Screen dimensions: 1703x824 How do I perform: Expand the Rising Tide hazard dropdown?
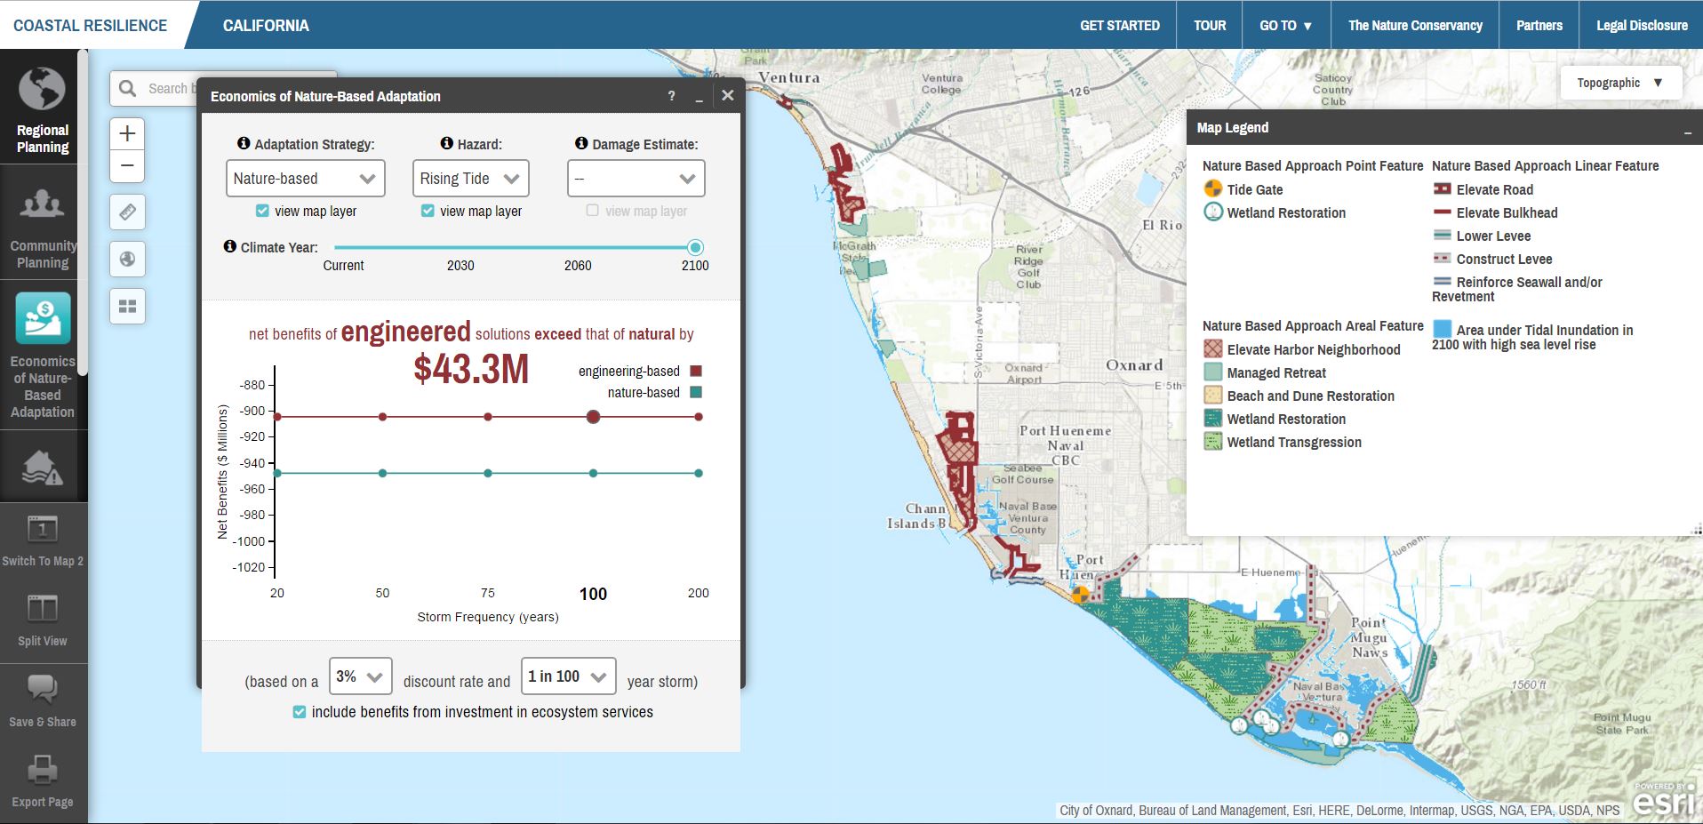(470, 179)
